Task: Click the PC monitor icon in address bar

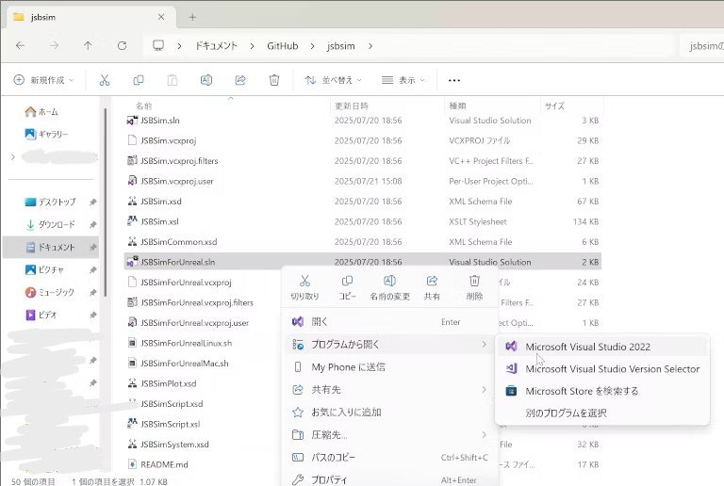Action: tap(158, 45)
